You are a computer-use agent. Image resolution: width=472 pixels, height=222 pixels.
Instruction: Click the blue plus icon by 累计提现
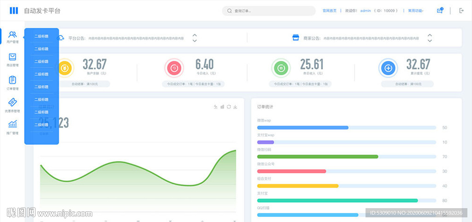coord(389,68)
